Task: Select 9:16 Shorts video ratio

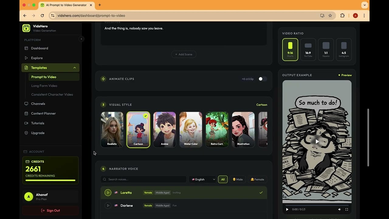Action: click(290, 50)
